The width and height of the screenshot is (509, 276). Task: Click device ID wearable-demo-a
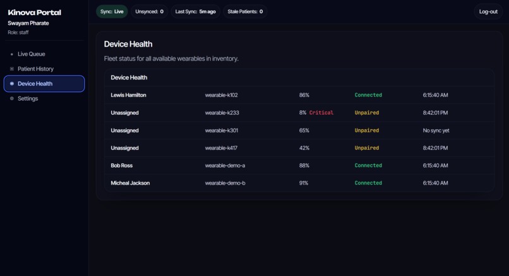click(225, 165)
